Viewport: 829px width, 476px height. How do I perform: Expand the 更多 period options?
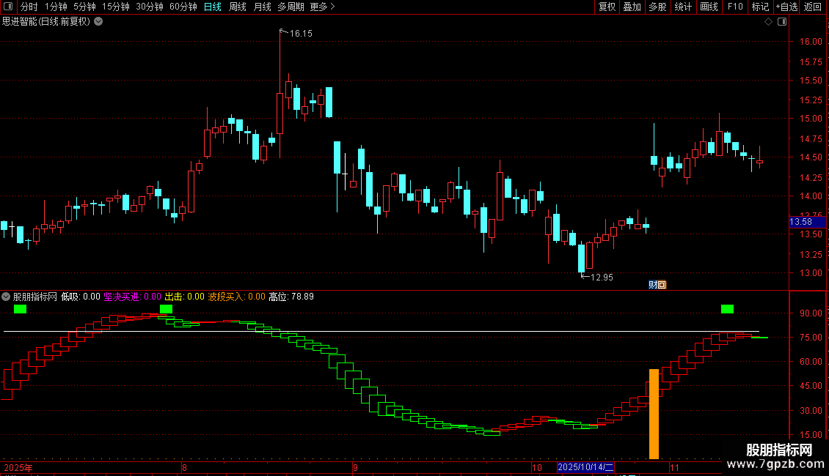[322, 7]
